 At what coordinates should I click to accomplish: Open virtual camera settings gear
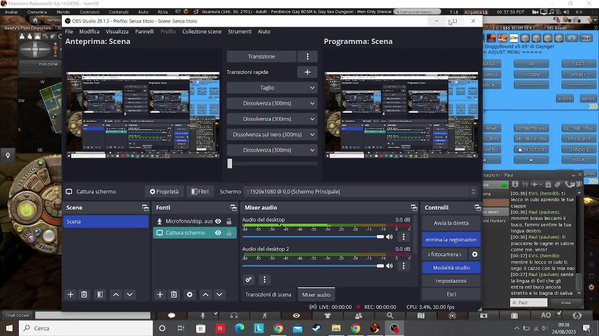475,254
